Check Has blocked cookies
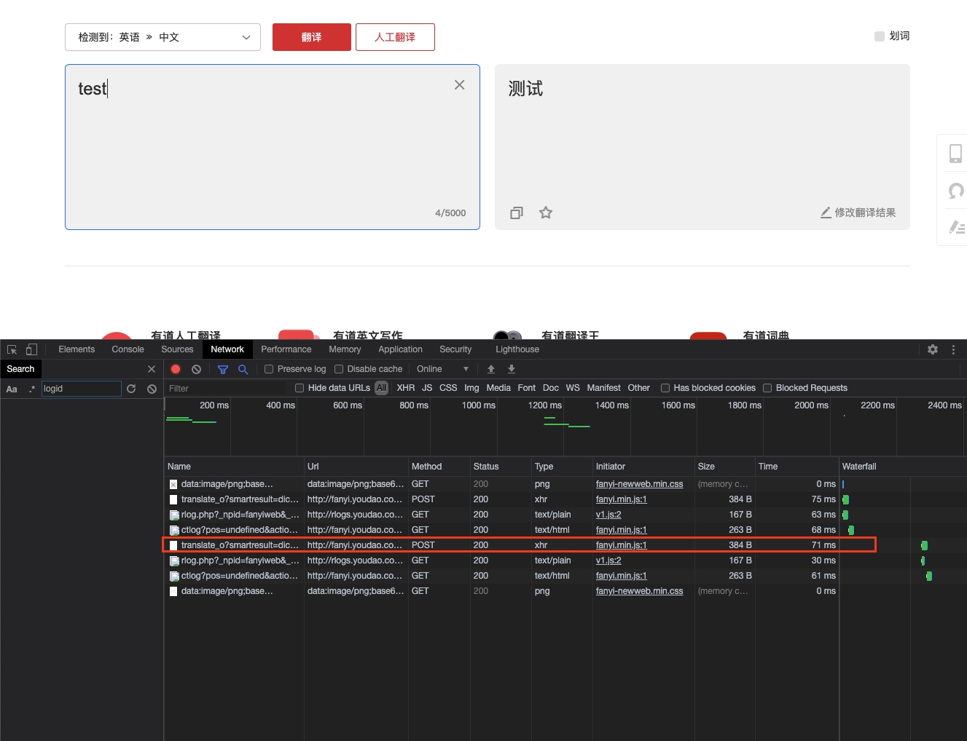Screen dimensions: 967x741 [665, 388]
